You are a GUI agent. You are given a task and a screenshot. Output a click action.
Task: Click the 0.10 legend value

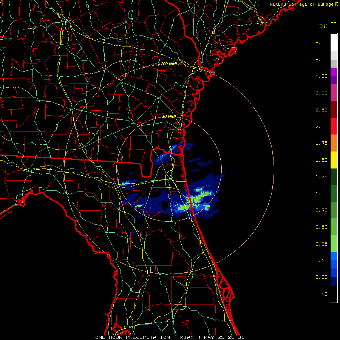321,261
